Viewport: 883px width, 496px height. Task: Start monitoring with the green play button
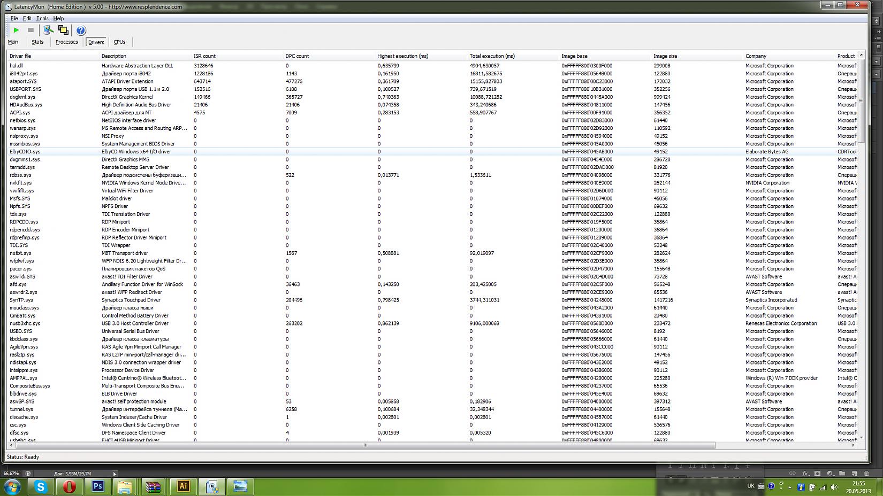pos(16,30)
